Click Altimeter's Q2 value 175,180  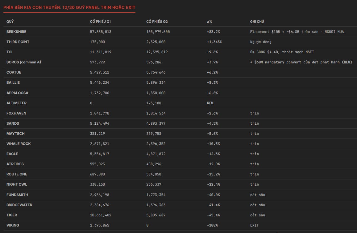[x=154, y=103]
